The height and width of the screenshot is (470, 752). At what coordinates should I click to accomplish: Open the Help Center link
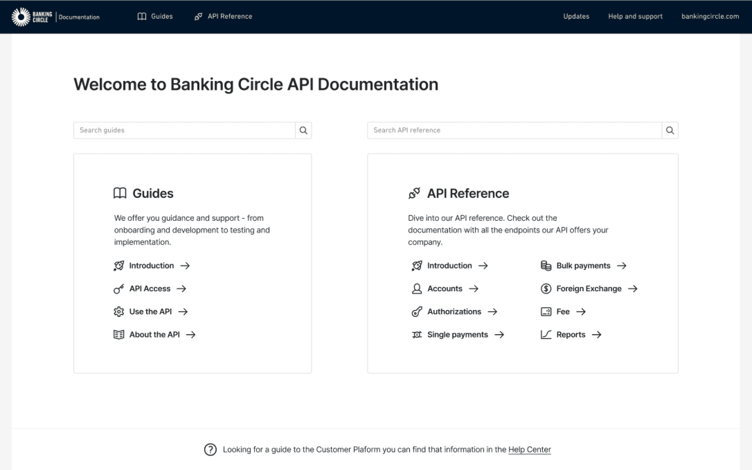pyautogui.click(x=529, y=450)
